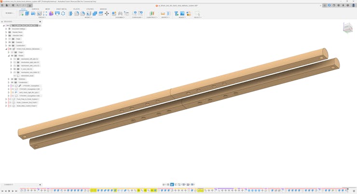Switch to the Surface tab
The image size is (357, 194).
tap(35, 9)
